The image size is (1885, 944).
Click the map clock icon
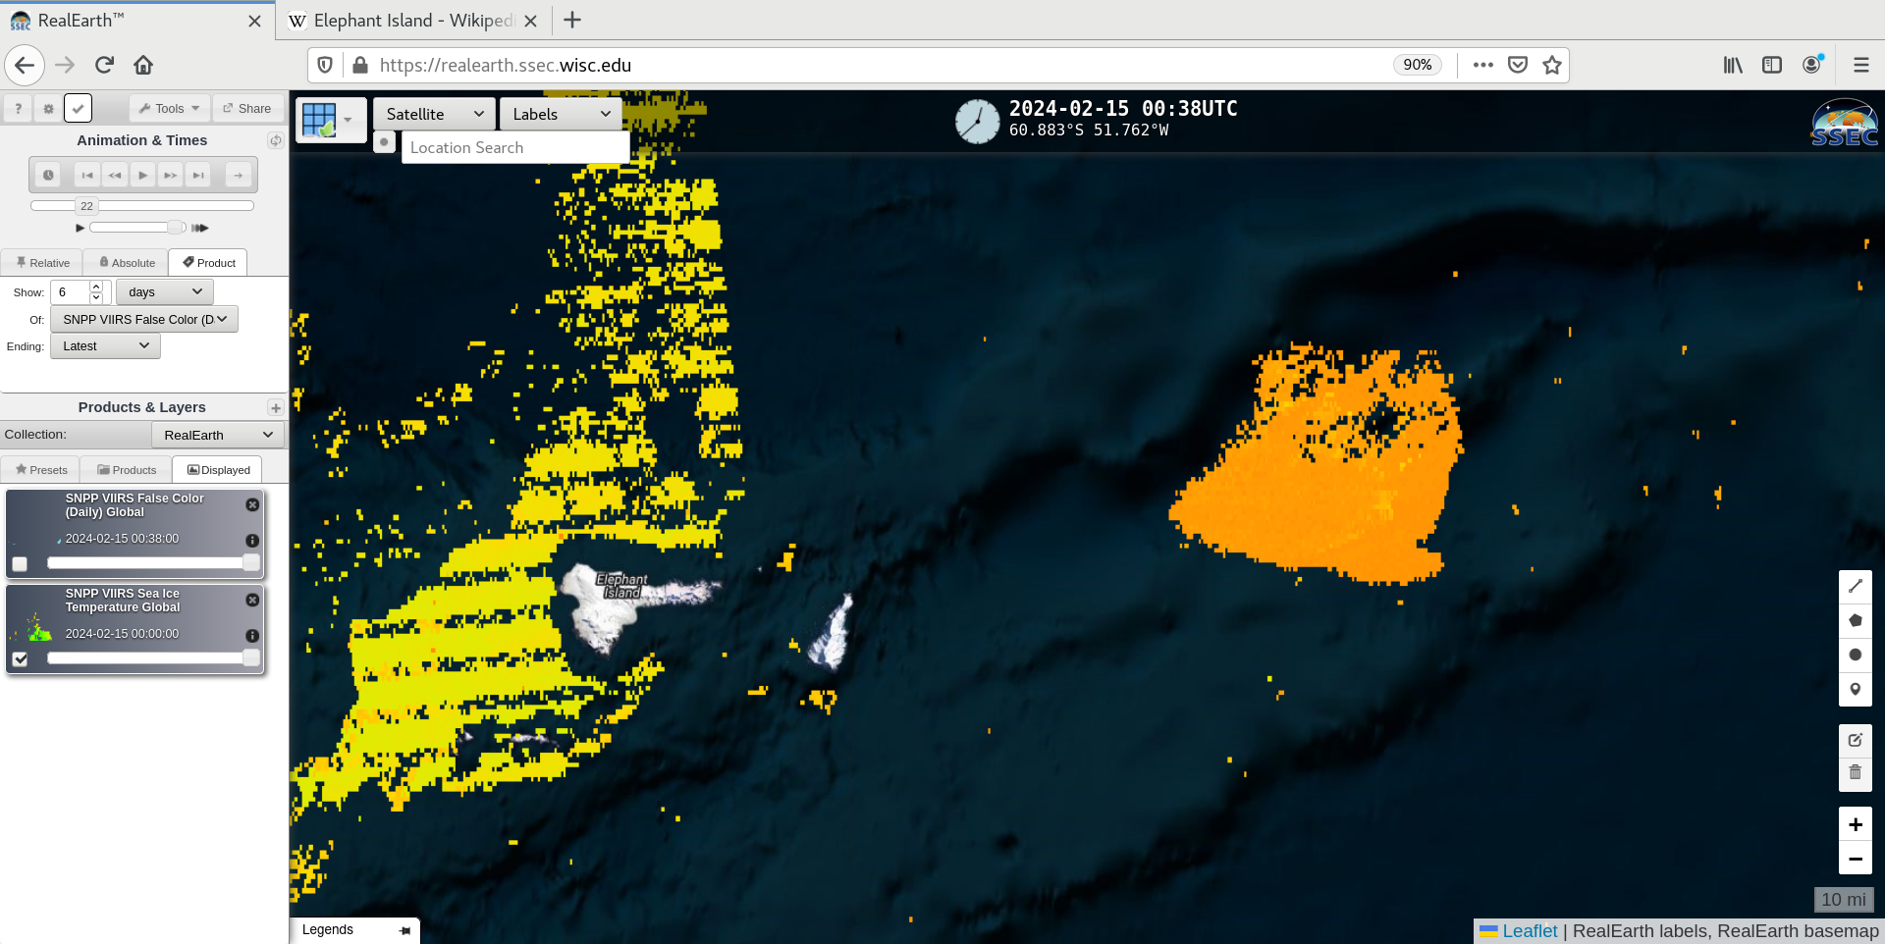(977, 122)
